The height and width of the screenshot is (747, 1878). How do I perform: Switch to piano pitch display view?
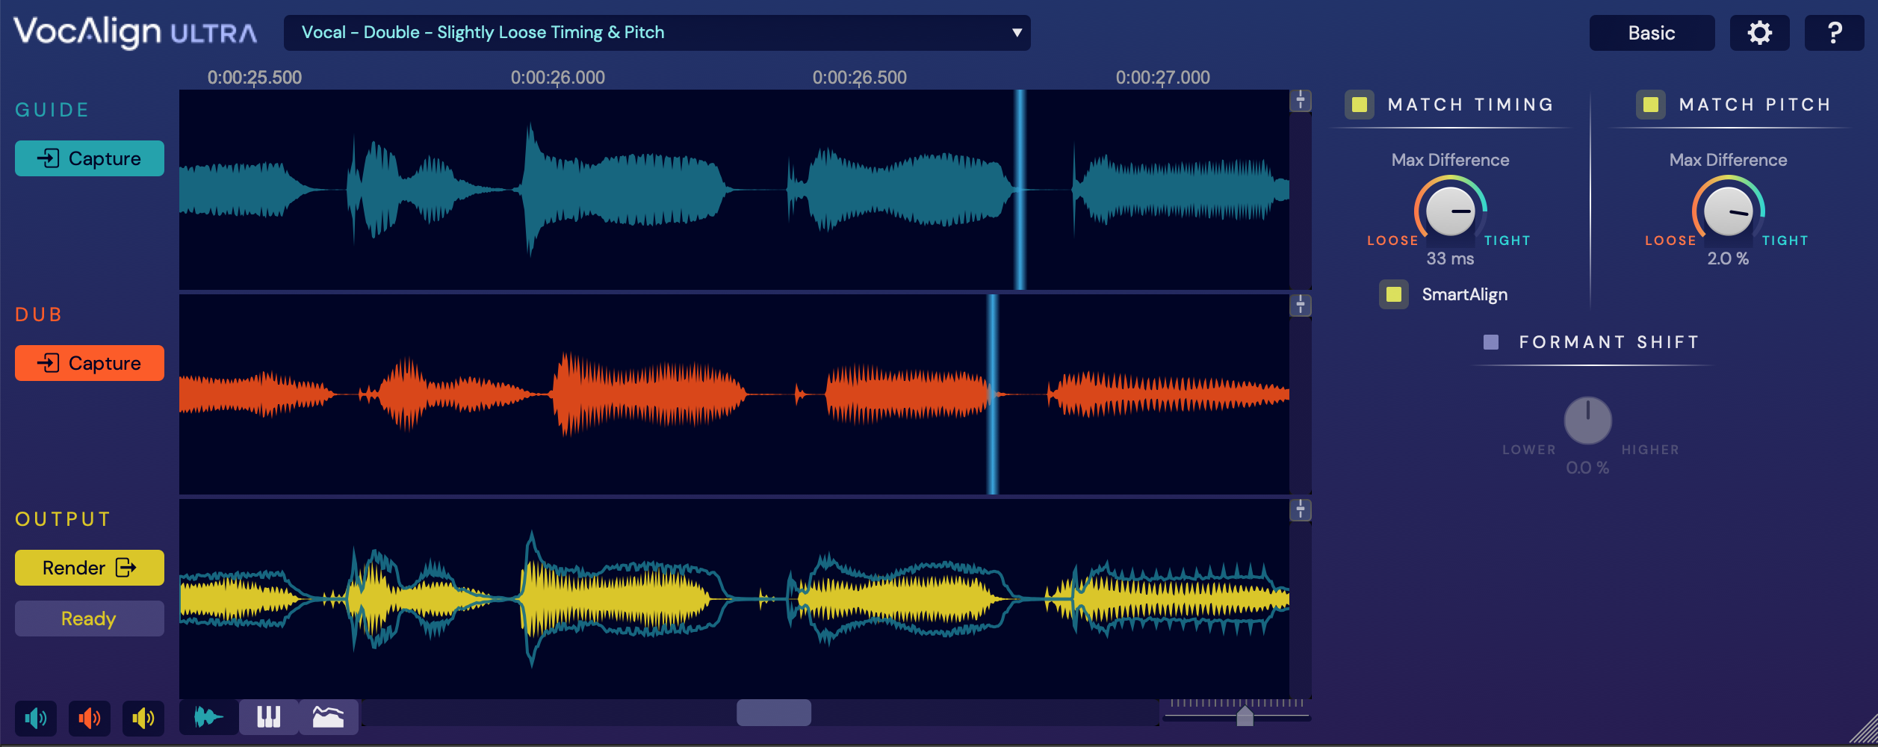coord(268,718)
